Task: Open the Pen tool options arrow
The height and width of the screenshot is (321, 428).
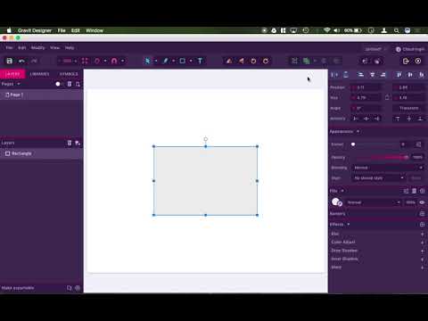Action: [x=174, y=61]
